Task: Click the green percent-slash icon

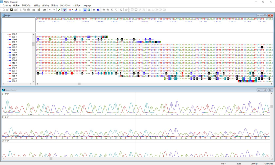Action: click(80, 10)
